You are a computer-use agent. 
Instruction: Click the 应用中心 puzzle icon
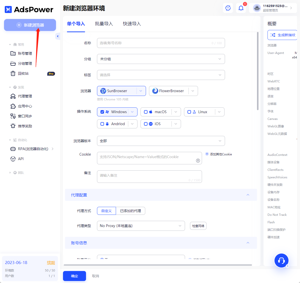click(13, 106)
